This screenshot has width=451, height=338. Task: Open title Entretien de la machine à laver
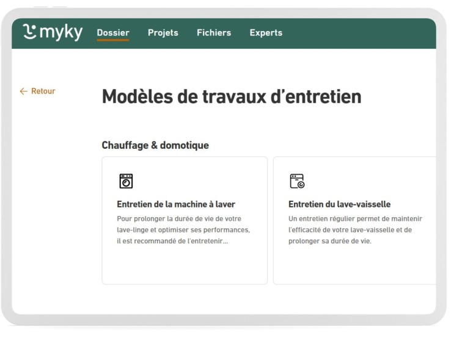176,204
